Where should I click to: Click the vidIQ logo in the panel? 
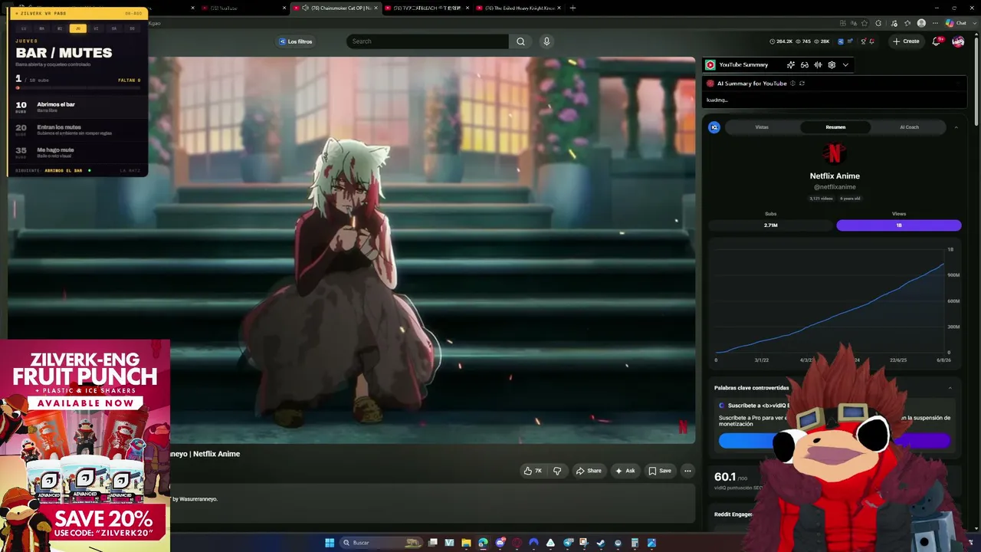tap(714, 127)
